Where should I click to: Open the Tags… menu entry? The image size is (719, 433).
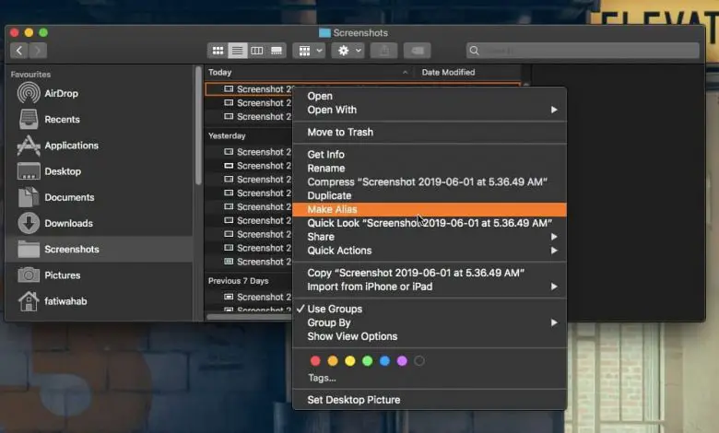tap(322, 378)
